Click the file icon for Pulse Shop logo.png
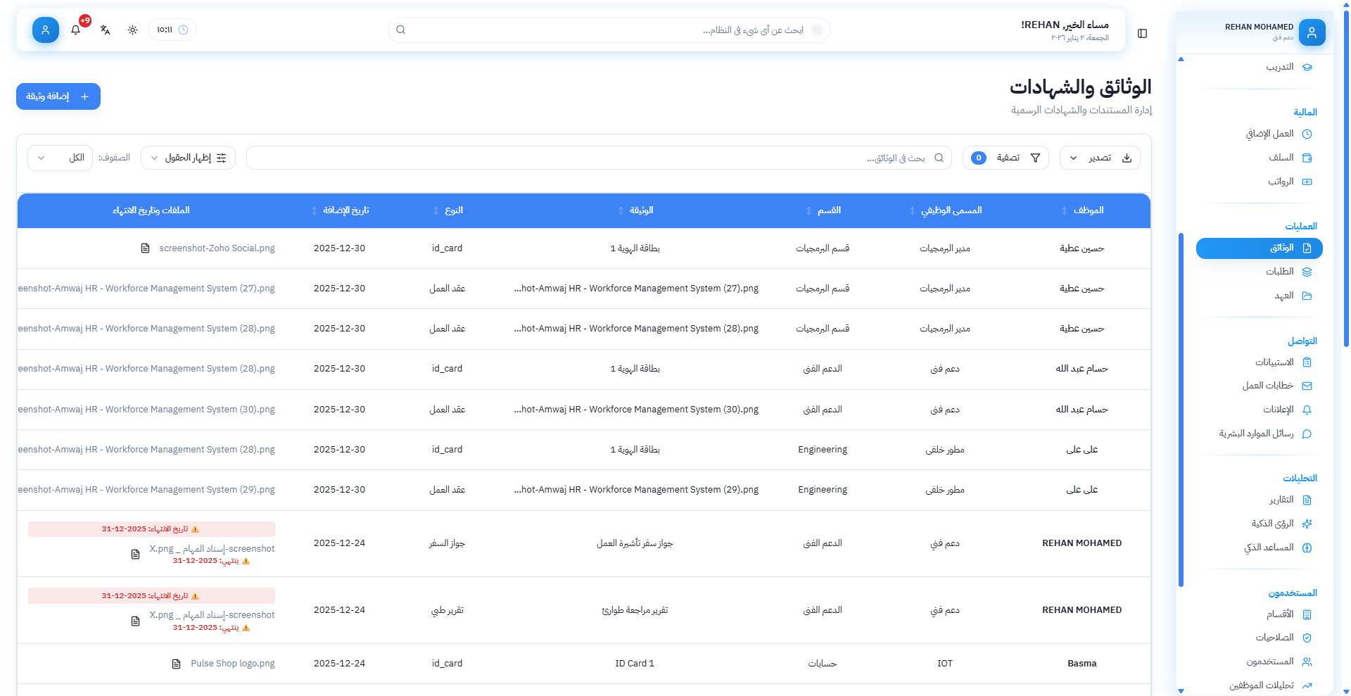 (x=177, y=664)
